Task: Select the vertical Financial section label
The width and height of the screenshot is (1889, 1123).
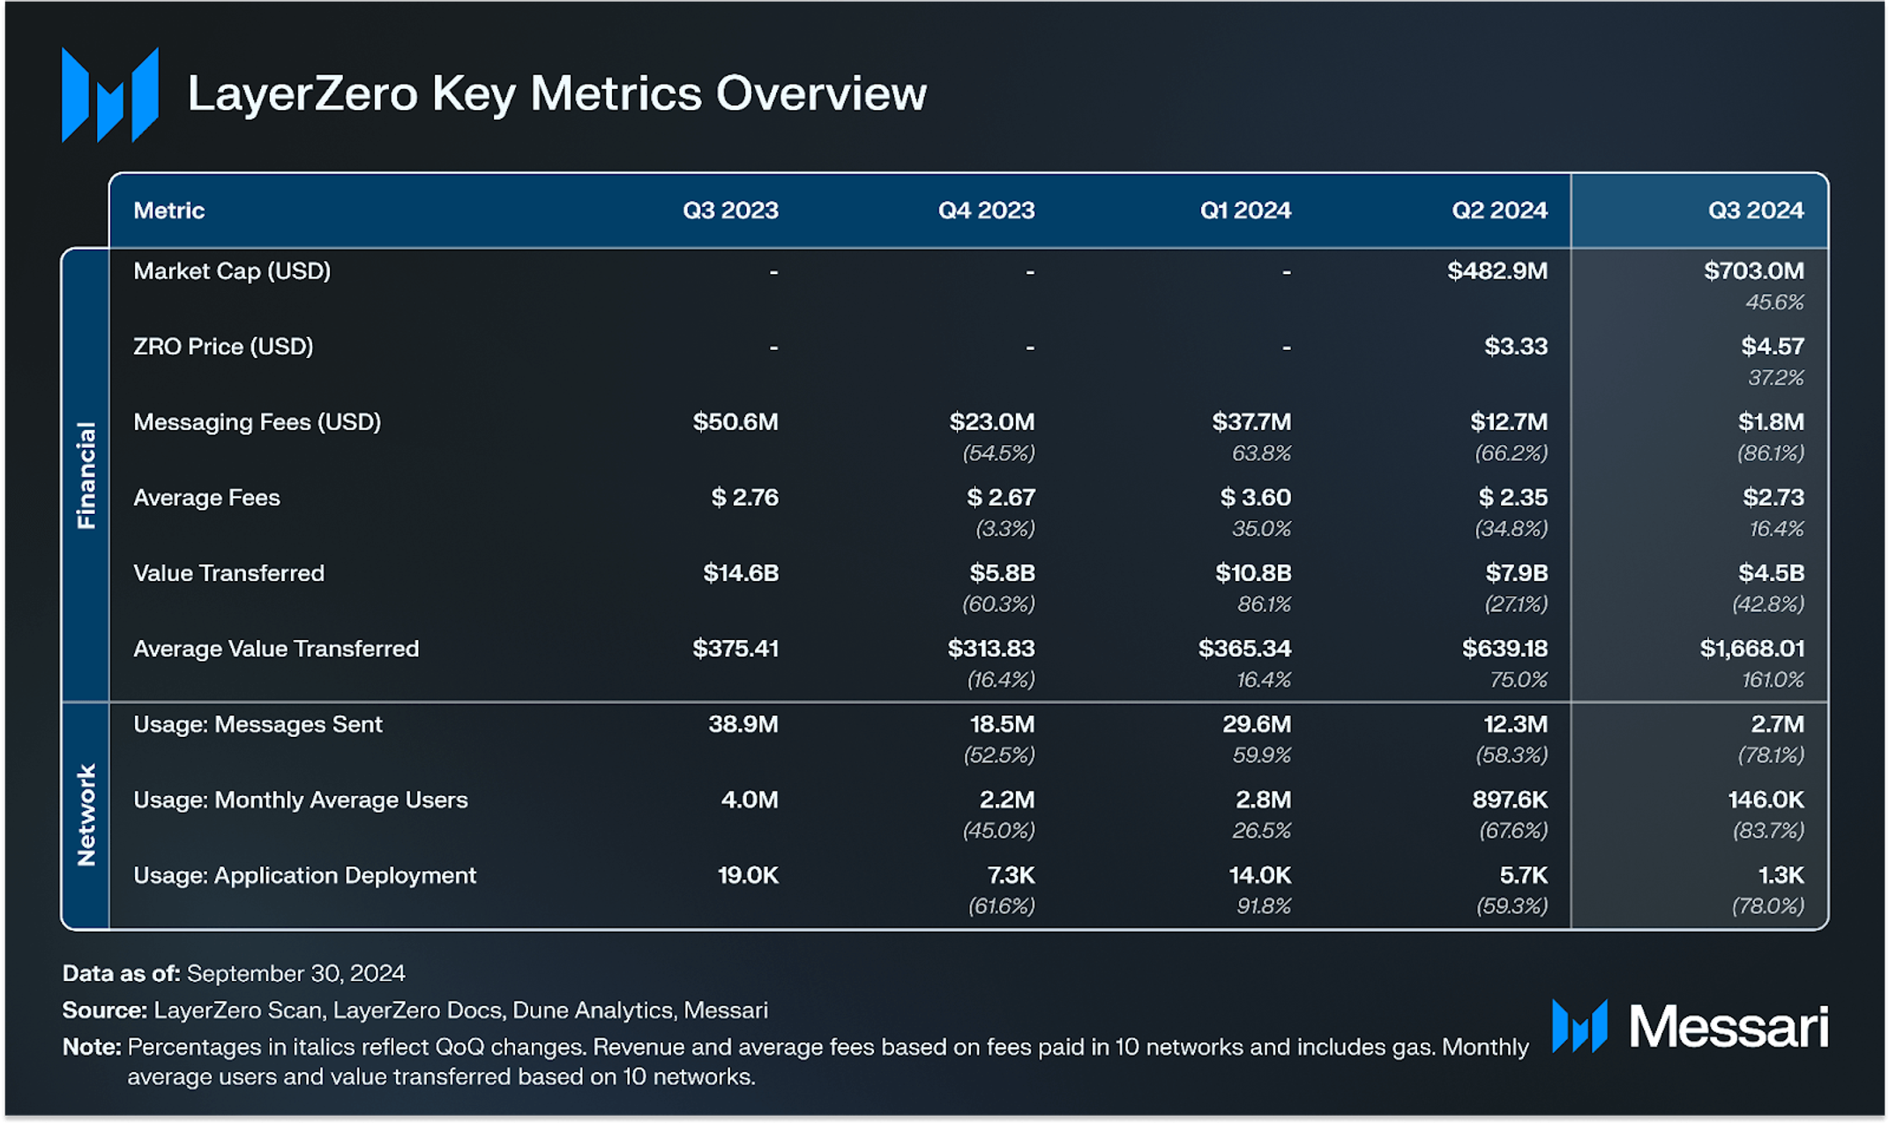Action: 86,475
